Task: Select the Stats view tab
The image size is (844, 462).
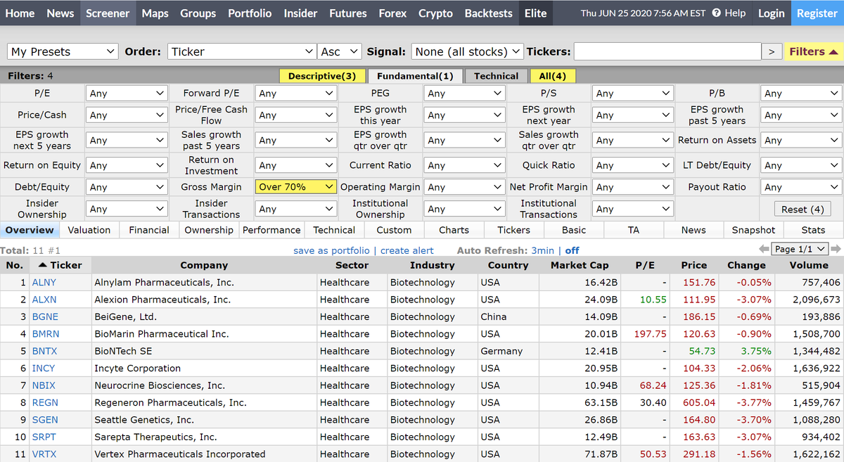Action: click(814, 230)
